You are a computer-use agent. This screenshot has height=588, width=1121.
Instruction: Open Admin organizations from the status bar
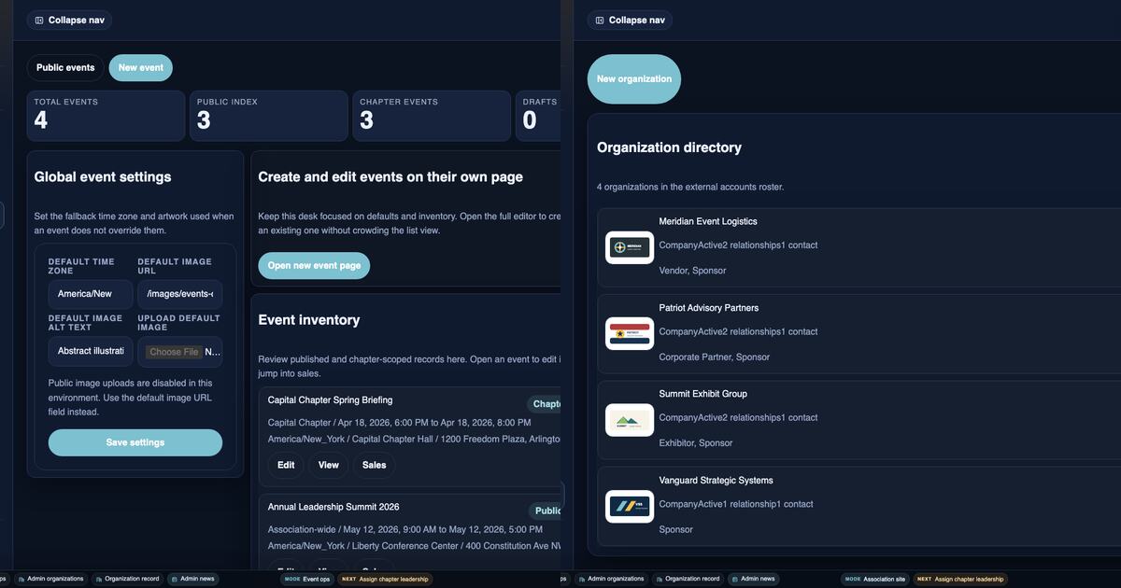click(x=51, y=579)
